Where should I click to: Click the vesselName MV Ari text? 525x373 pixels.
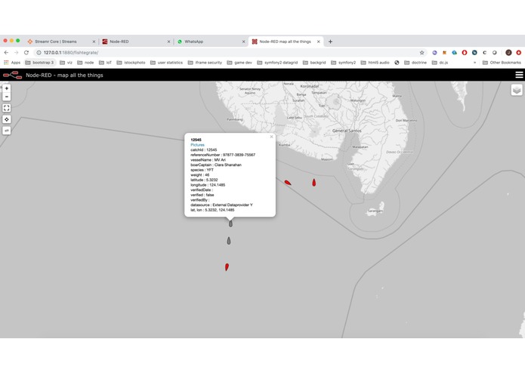point(208,160)
